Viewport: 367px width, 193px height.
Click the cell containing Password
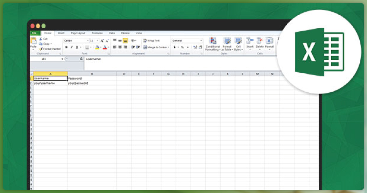[92, 78]
